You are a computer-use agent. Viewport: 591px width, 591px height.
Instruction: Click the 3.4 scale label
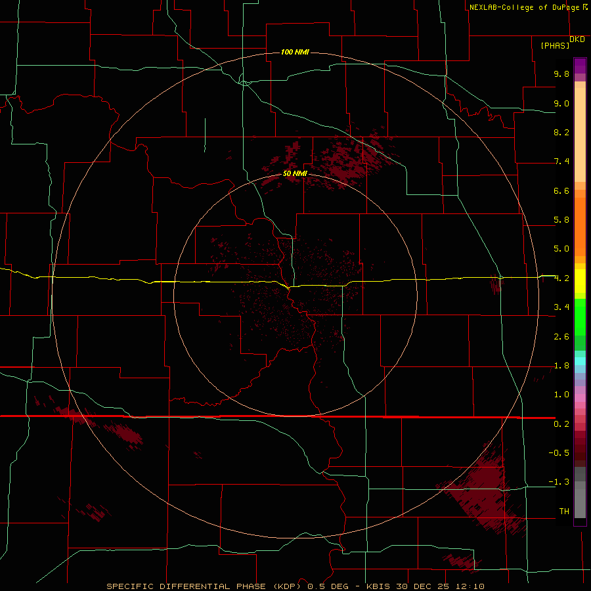561,307
